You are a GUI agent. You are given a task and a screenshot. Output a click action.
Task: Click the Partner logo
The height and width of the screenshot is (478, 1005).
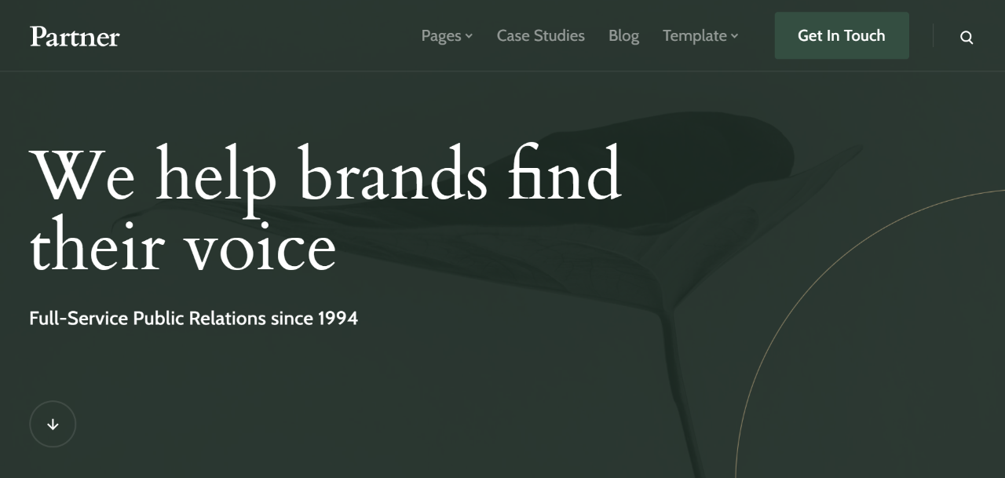click(x=75, y=36)
